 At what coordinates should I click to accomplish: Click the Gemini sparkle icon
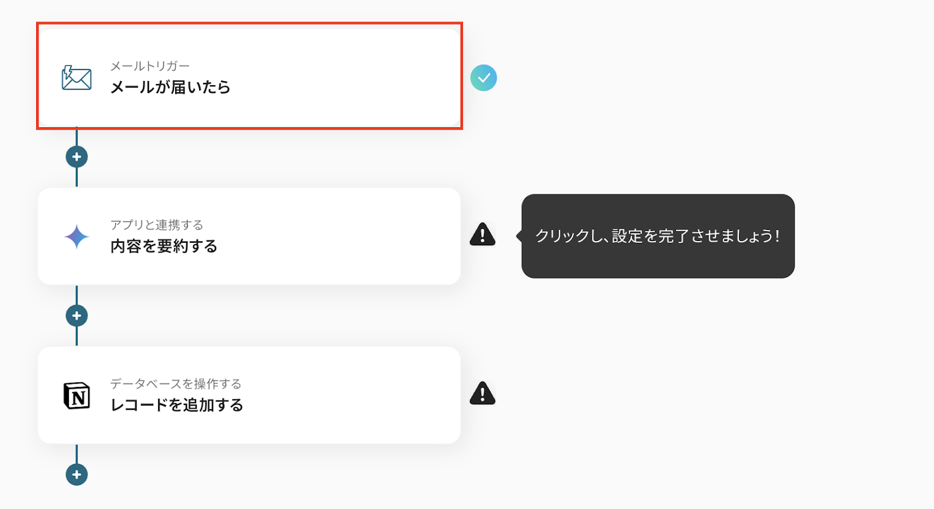(x=76, y=237)
